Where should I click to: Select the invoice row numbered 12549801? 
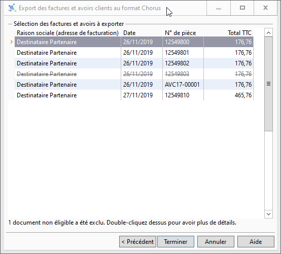coord(134,53)
